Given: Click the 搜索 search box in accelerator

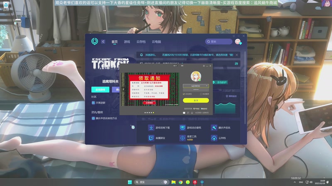Looking at the screenshot, I should point(219,42).
